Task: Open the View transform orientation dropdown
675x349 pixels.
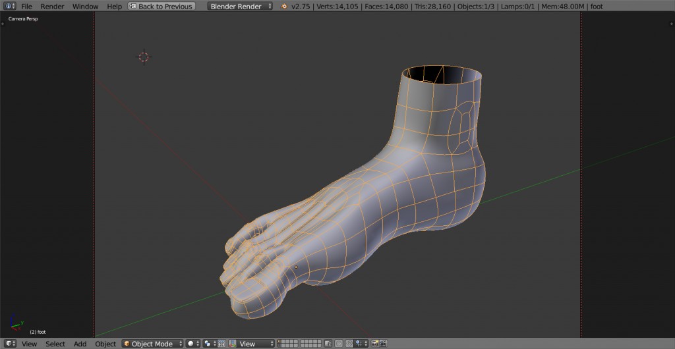Action: pyautogui.click(x=256, y=344)
